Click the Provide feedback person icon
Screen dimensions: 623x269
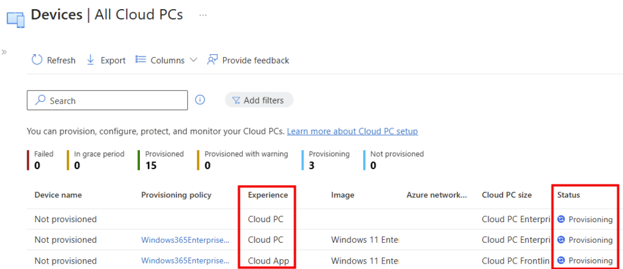pos(212,60)
